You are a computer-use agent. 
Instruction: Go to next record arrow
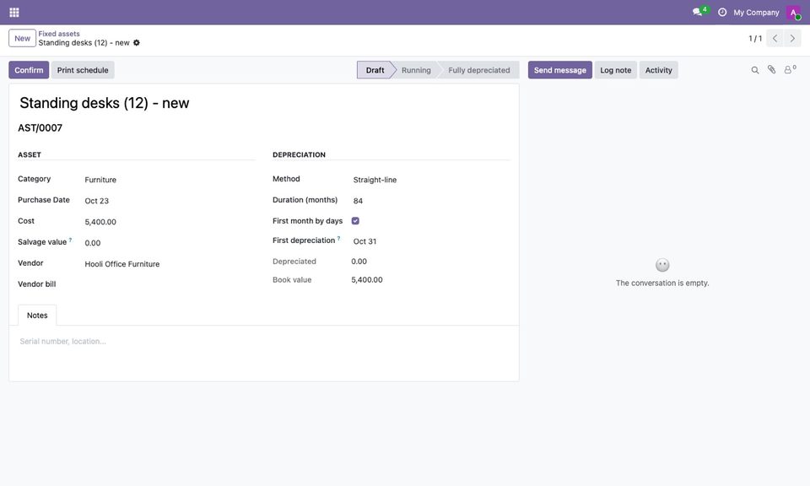tap(792, 38)
